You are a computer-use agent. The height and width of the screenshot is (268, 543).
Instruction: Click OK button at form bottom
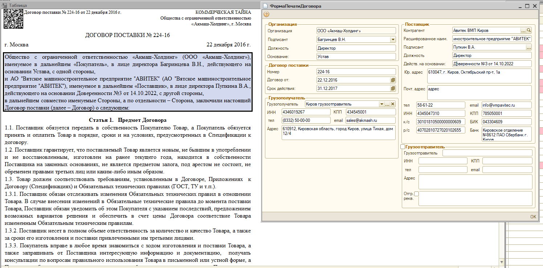[x=533, y=217]
